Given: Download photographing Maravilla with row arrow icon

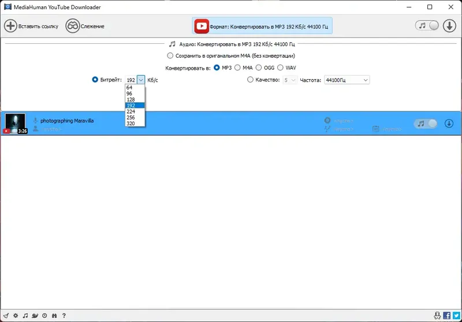Looking at the screenshot, I should point(449,123).
